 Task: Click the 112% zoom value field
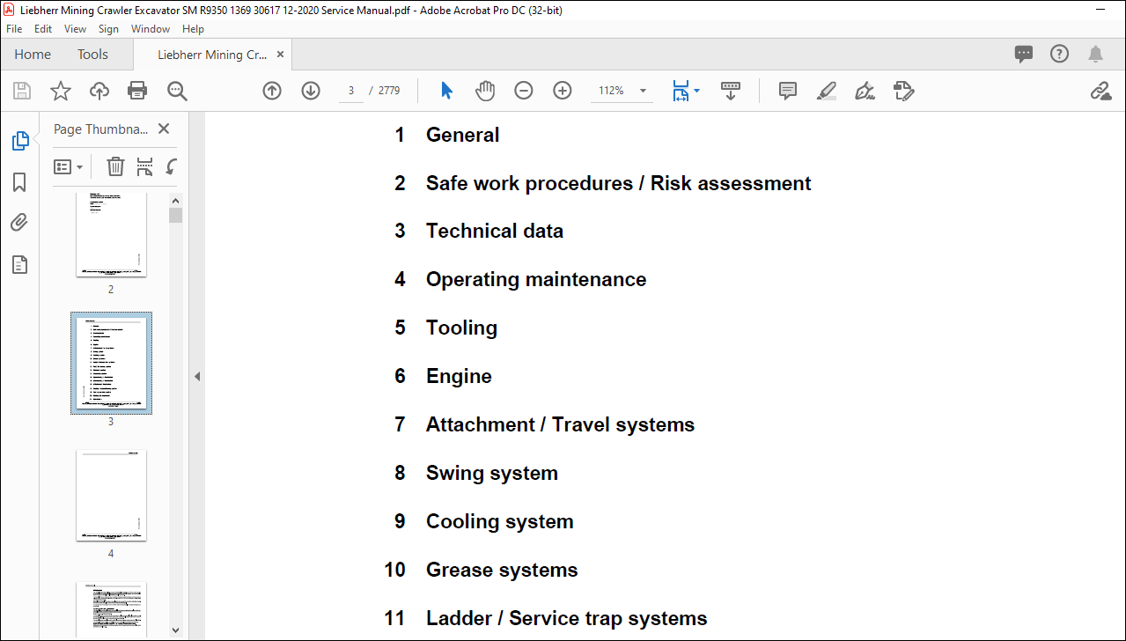coord(612,91)
